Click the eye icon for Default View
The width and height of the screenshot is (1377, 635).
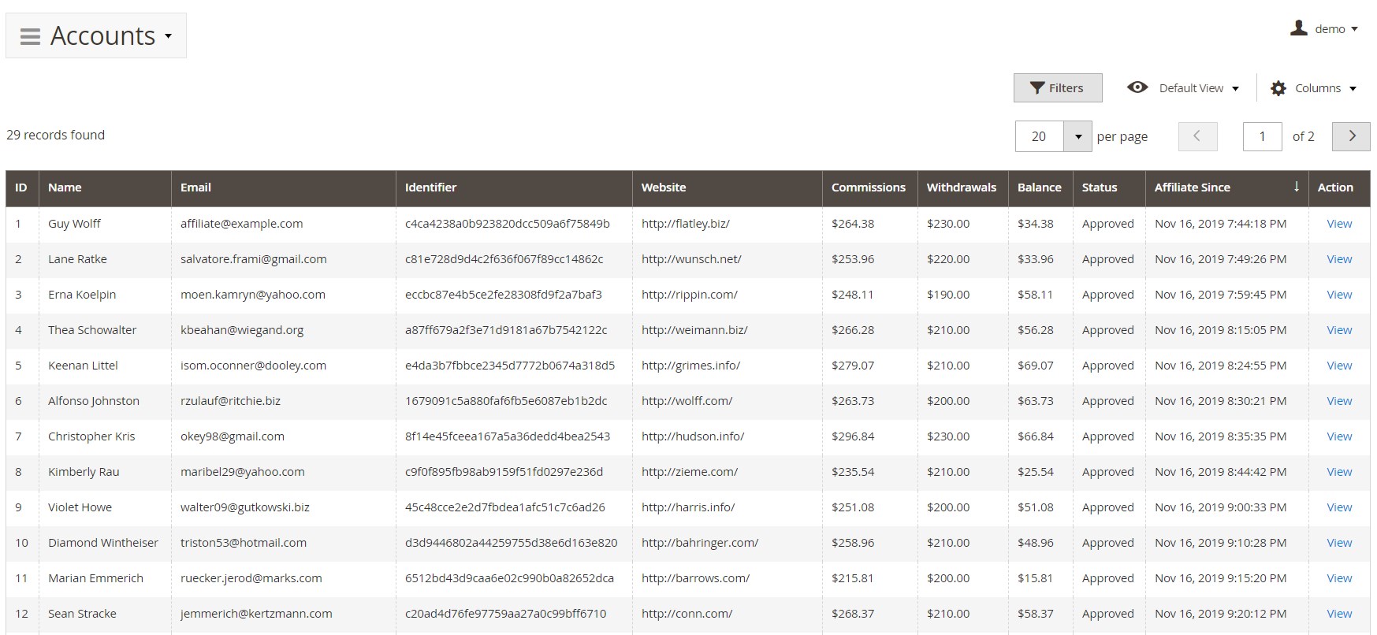[x=1137, y=87]
